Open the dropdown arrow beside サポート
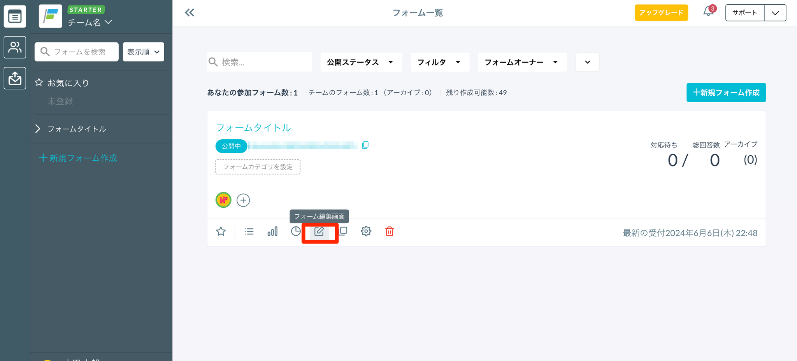The image size is (797, 361). click(x=775, y=13)
